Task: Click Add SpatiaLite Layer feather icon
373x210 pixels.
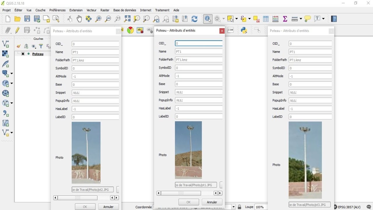Action: click(x=6, y=64)
